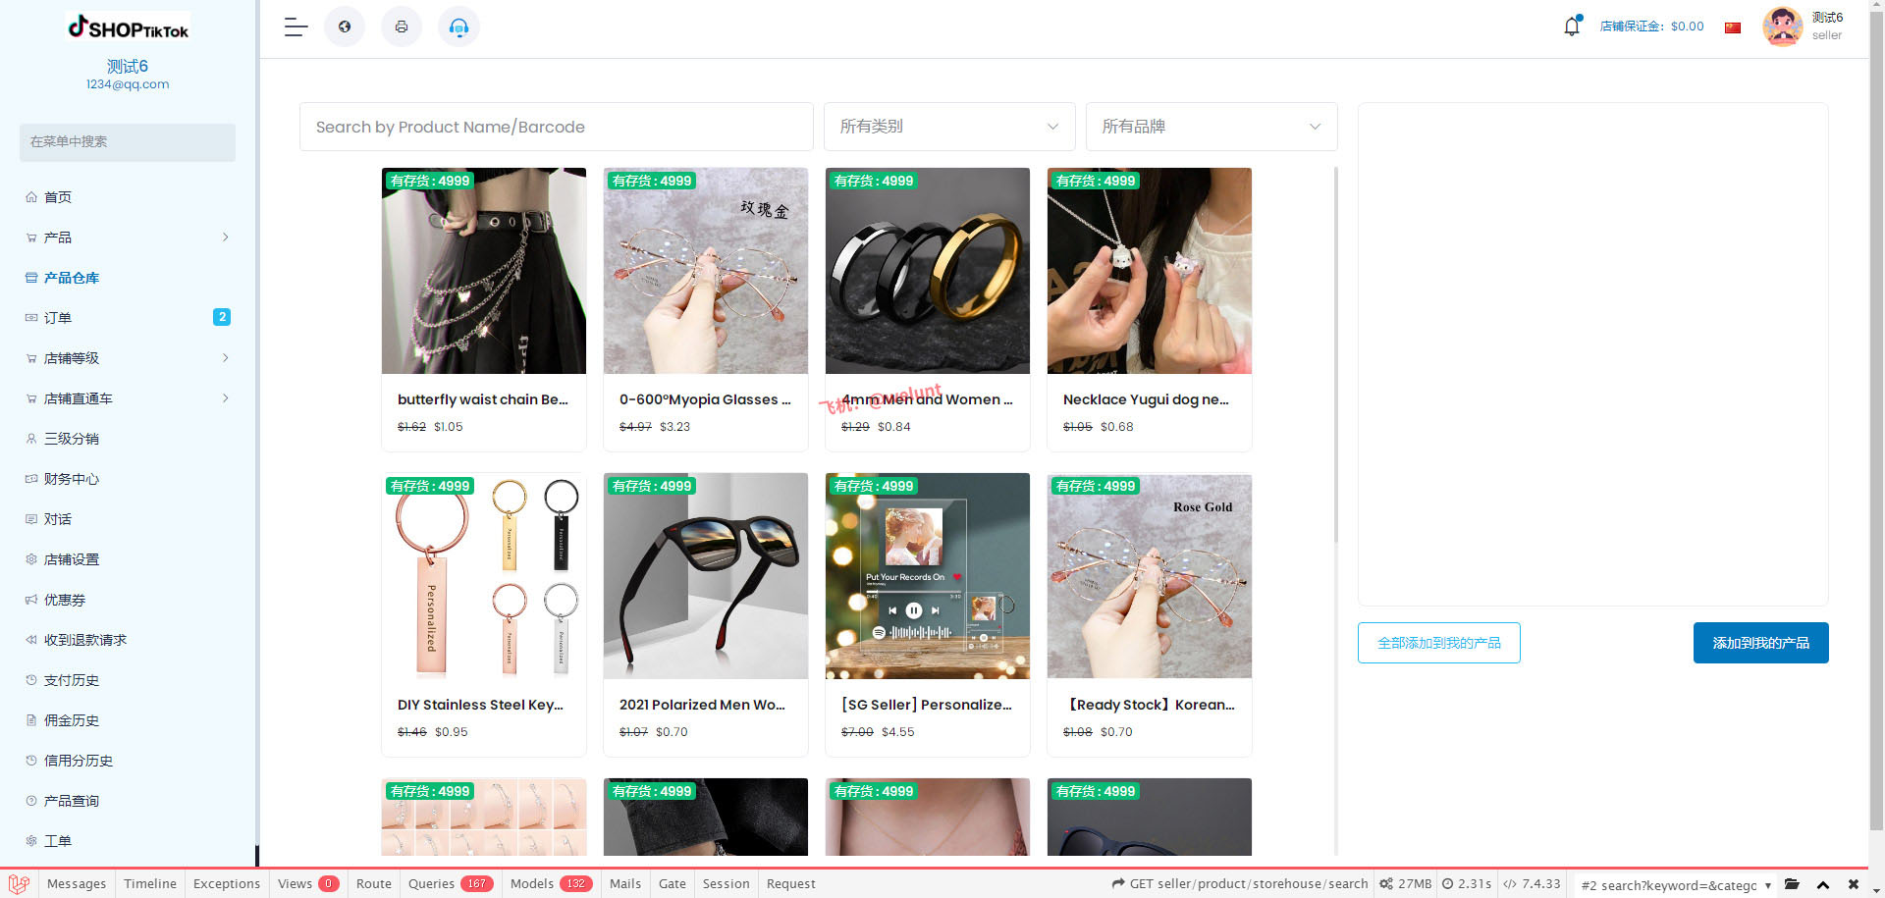This screenshot has width=1885, height=898.
Task: Open 产品仓库 product warehouse
Action: coord(128,278)
